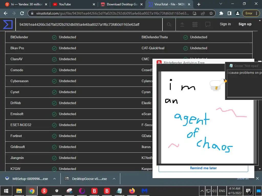Open the Chrome three-dot menu

(x=256, y=13)
